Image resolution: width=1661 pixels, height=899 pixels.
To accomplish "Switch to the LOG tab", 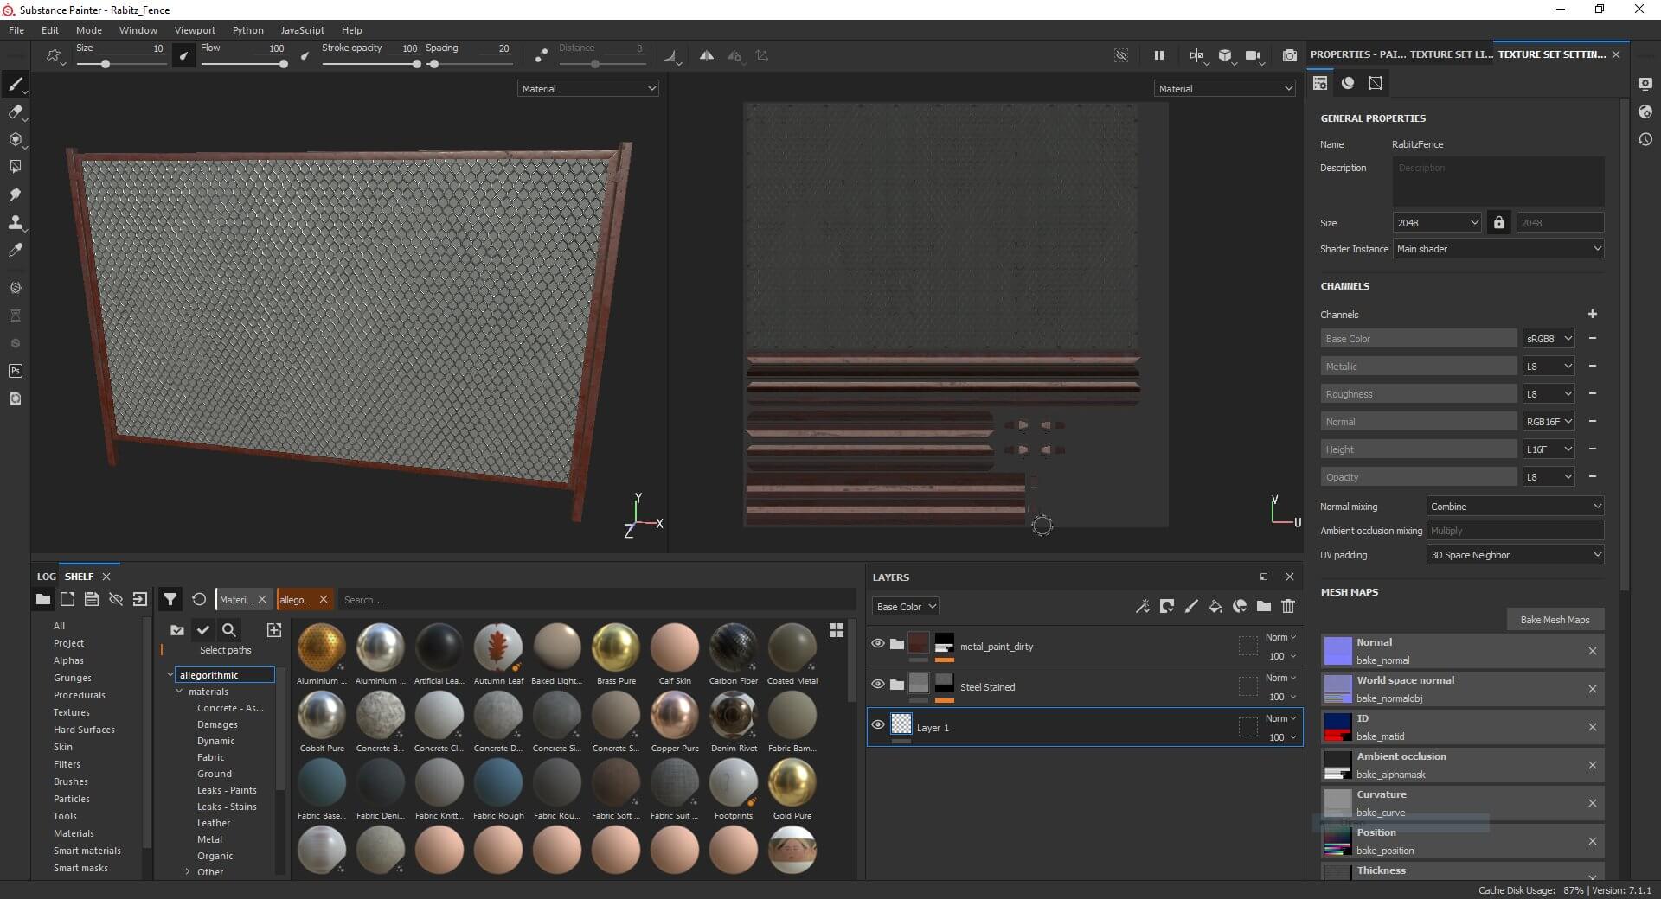I will 46,577.
